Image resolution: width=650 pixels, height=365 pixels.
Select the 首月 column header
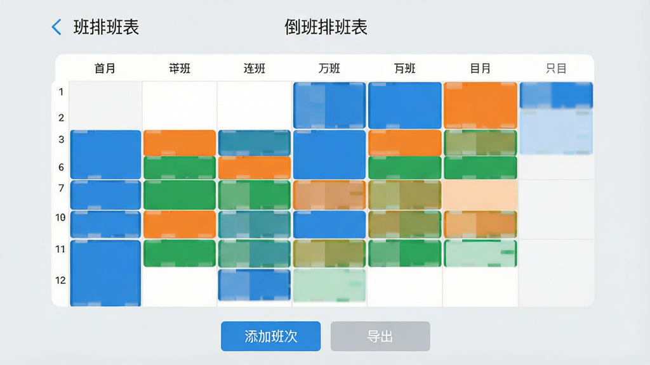click(x=105, y=68)
